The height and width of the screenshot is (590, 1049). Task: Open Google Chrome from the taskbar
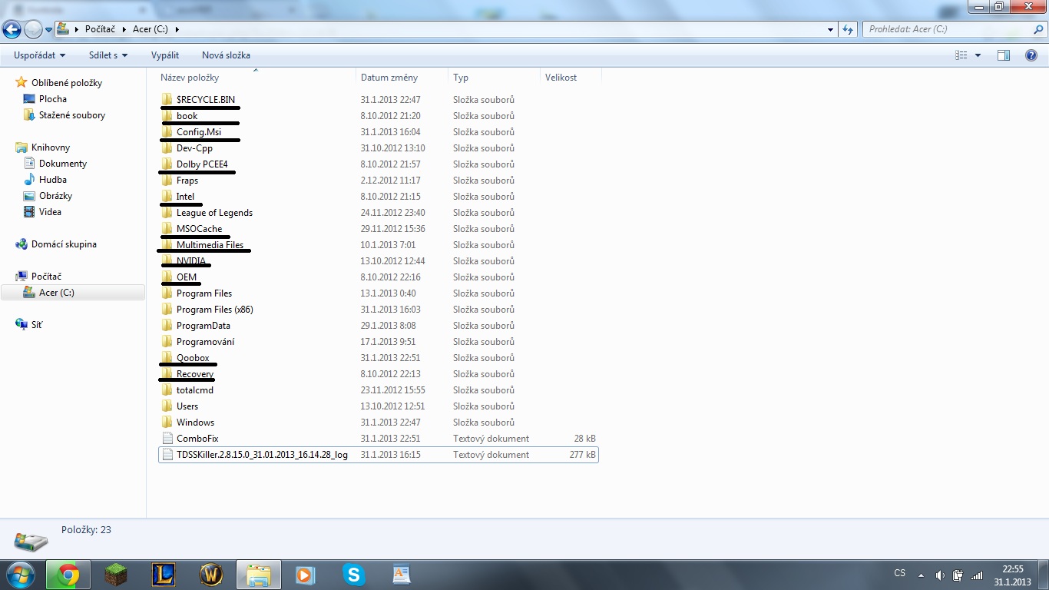[68, 575]
